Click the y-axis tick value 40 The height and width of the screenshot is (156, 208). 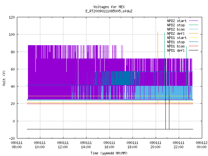pos(13,87)
